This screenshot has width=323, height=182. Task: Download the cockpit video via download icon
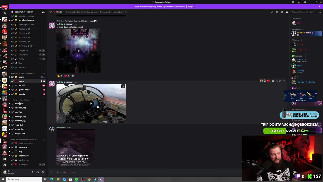pyautogui.click(x=123, y=86)
